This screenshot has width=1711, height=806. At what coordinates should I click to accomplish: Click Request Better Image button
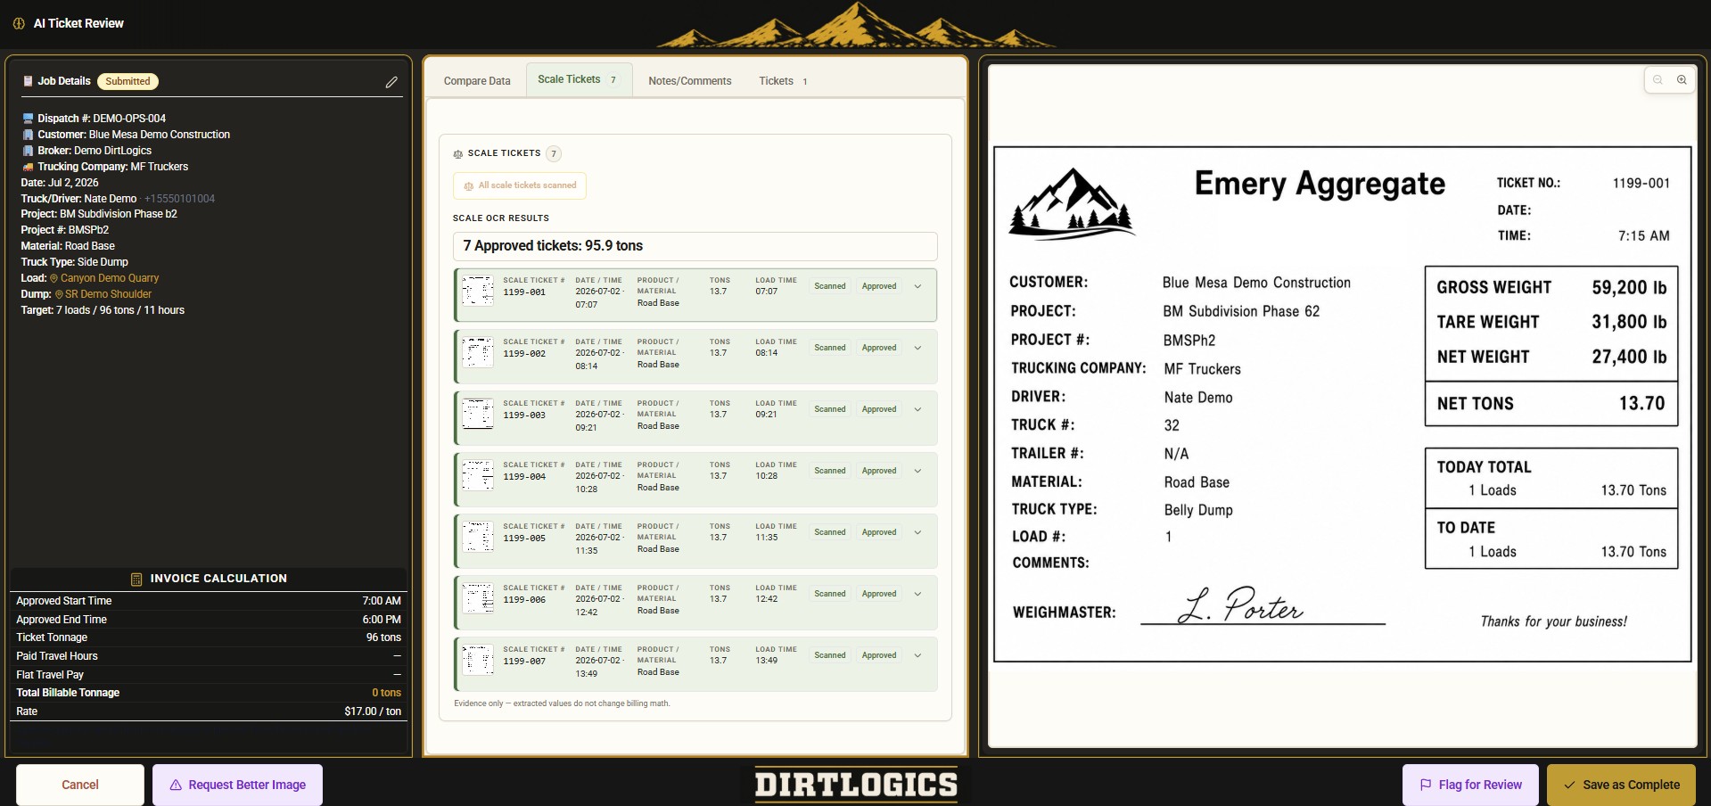(237, 785)
